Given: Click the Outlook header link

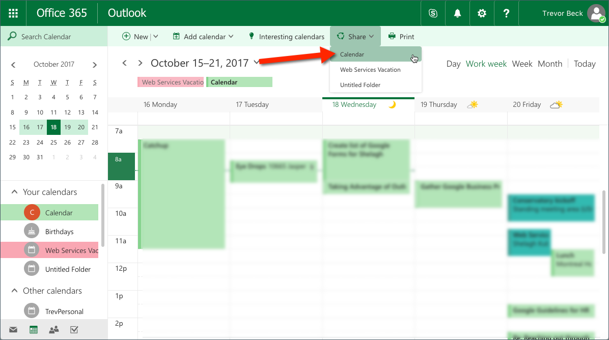Looking at the screenshot, I should (x=127, y=13).
